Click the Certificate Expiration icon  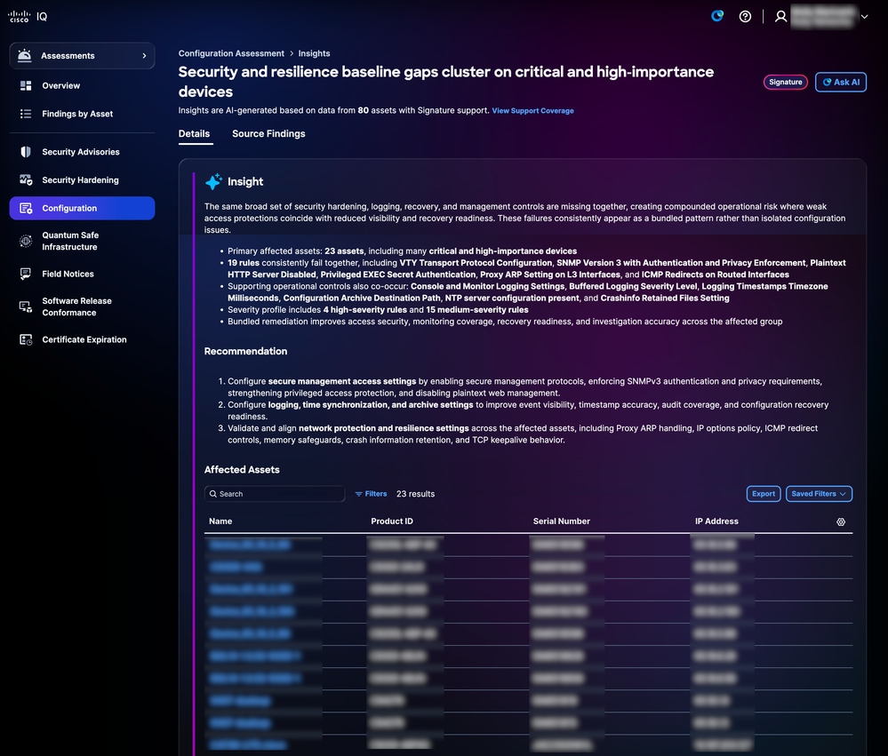coord(26,339)
